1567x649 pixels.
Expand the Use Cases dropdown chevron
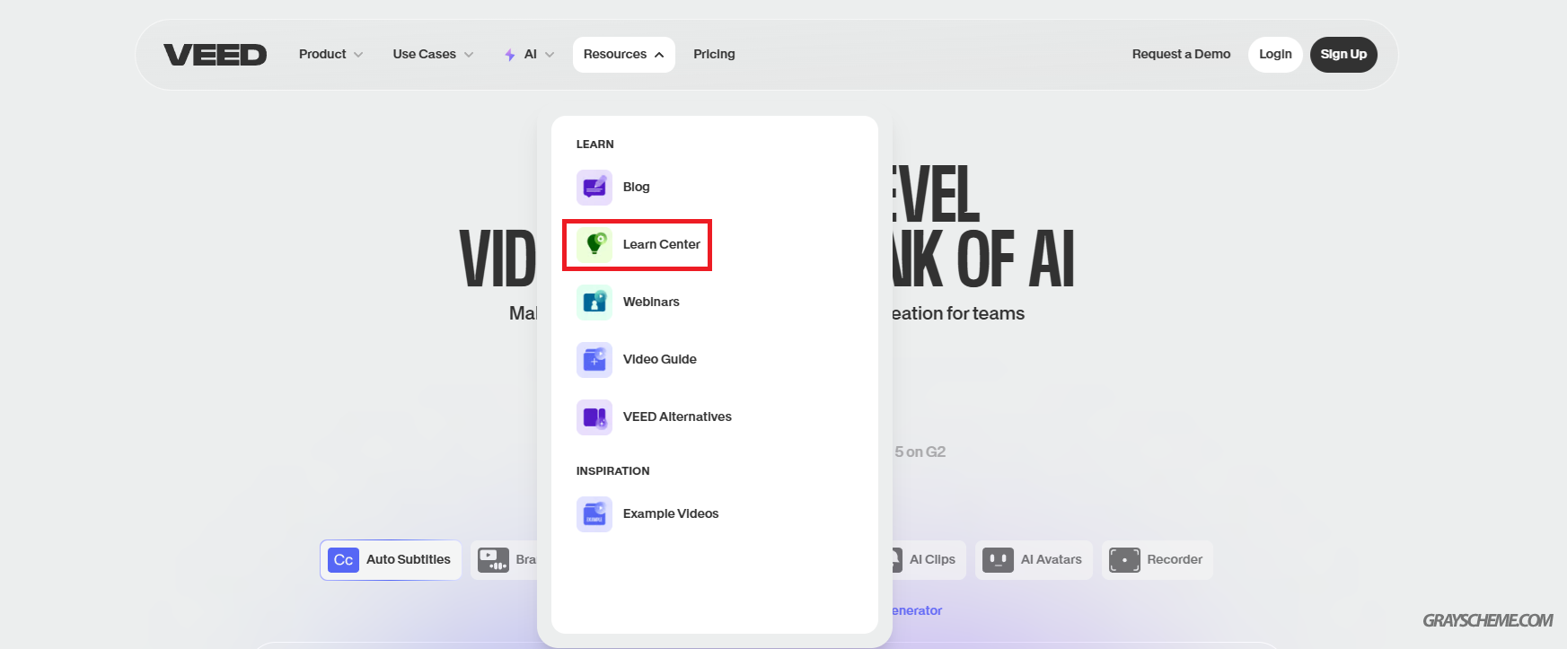(468, 55)
